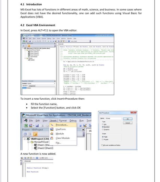This screenshot has height=182, width=160.
Task: Click the Name field containing XComp
Action: (113, 118)
